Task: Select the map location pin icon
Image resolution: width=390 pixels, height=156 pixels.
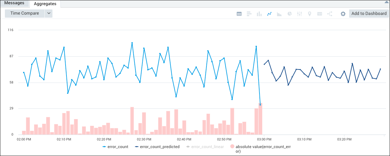Action: click(x=309, y=14)
